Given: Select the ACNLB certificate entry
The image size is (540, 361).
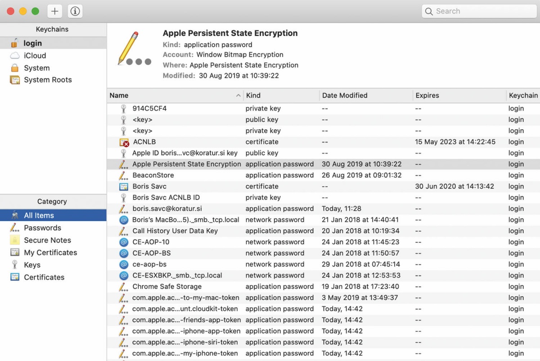Looking at the screenshot, I should click(x=324, y=142).
